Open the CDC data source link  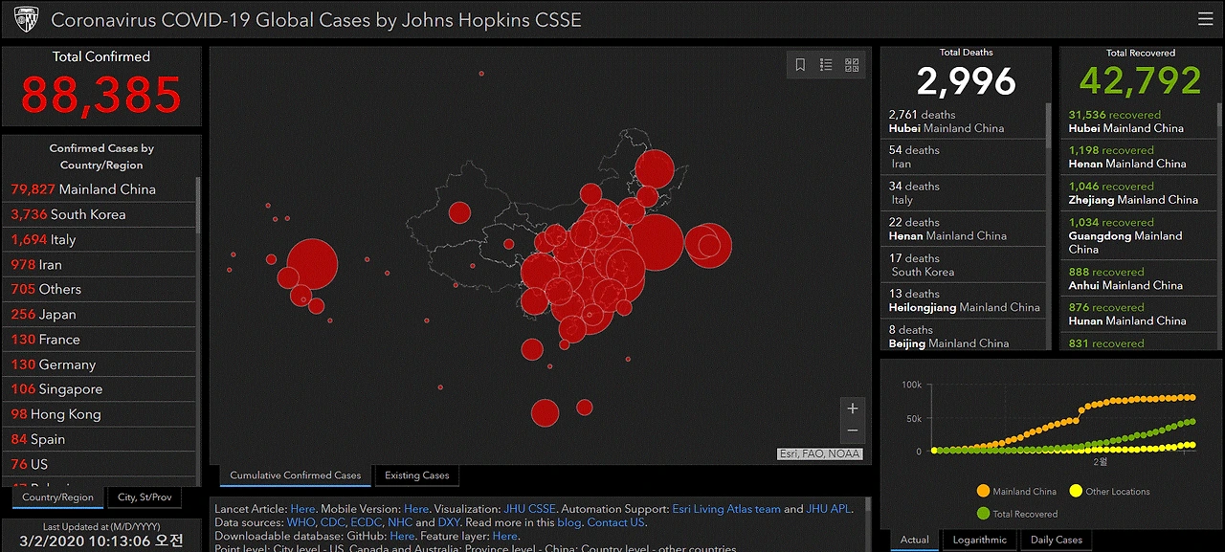[x=333, y=522]
